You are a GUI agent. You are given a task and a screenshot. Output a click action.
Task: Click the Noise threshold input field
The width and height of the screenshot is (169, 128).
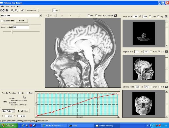tap(21, 27)
